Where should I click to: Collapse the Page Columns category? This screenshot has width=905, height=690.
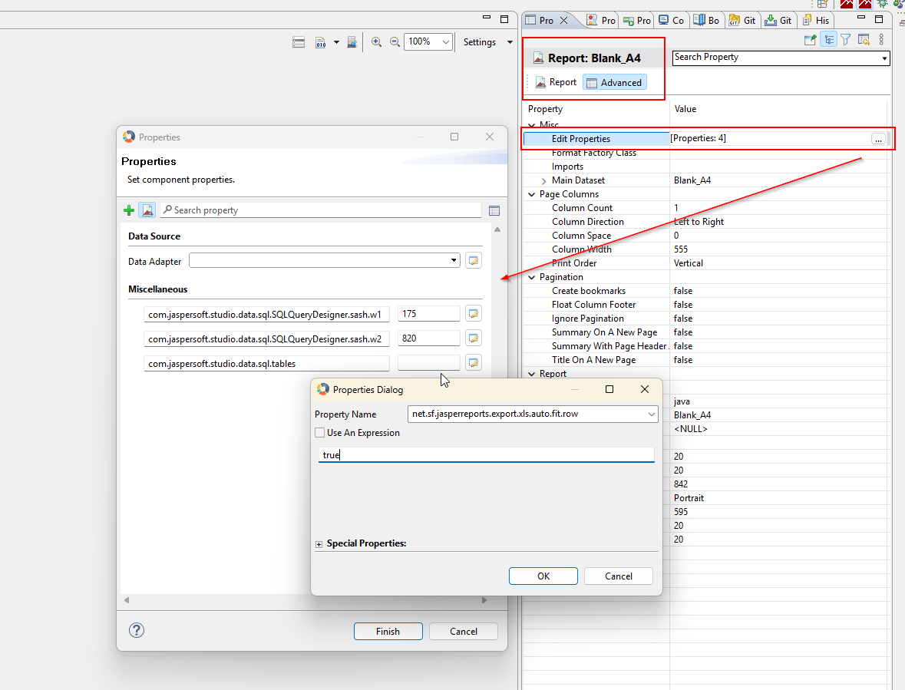tap(532, 194)
